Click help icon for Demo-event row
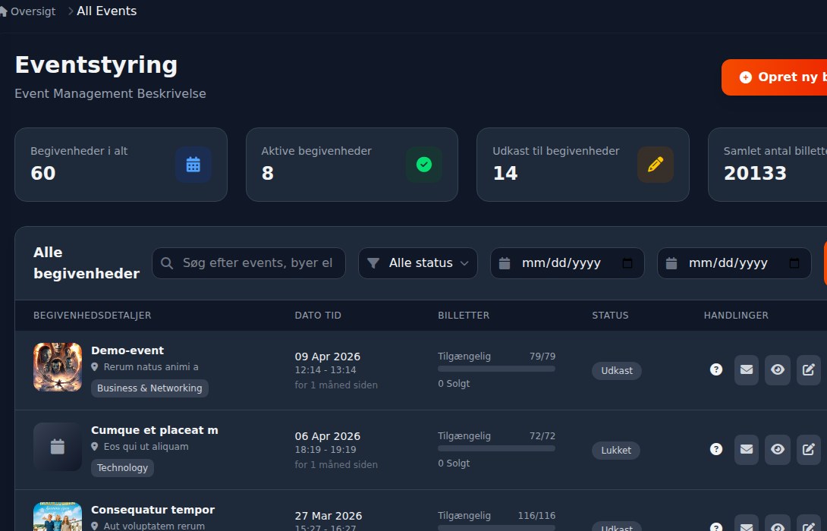827x531 pixels. pos(715,369)
